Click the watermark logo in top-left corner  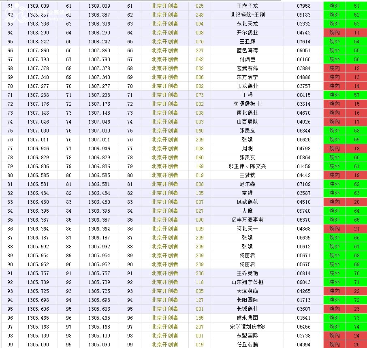(x=8, y=14)
